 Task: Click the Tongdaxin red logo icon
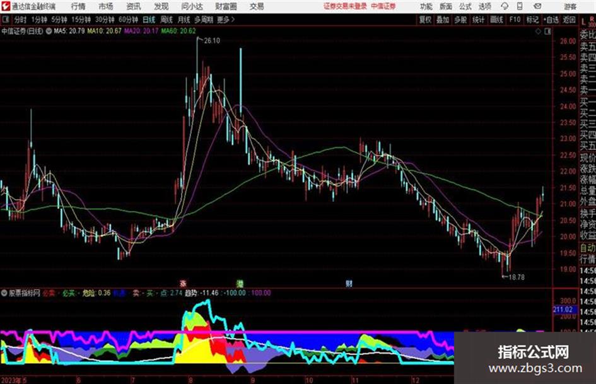click(5, 6)
